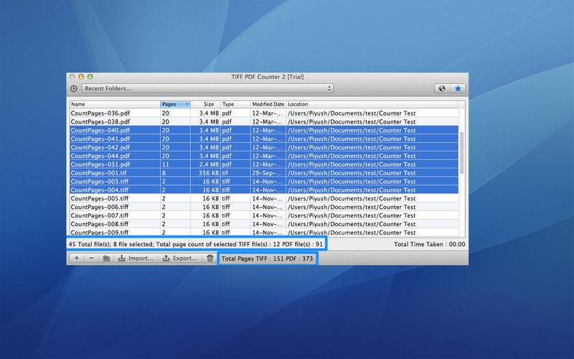The width and height of the screenshot is (574, 359).
Task: Click the minus remove file button
Action: [92, 258]
